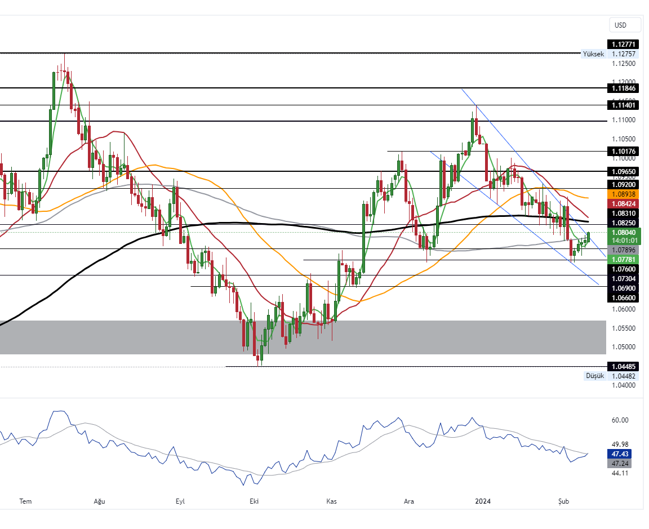Click the red moving average value 1.08424
Screen dimensions: 649x529
pyautogui.click(x=623, y=203)
